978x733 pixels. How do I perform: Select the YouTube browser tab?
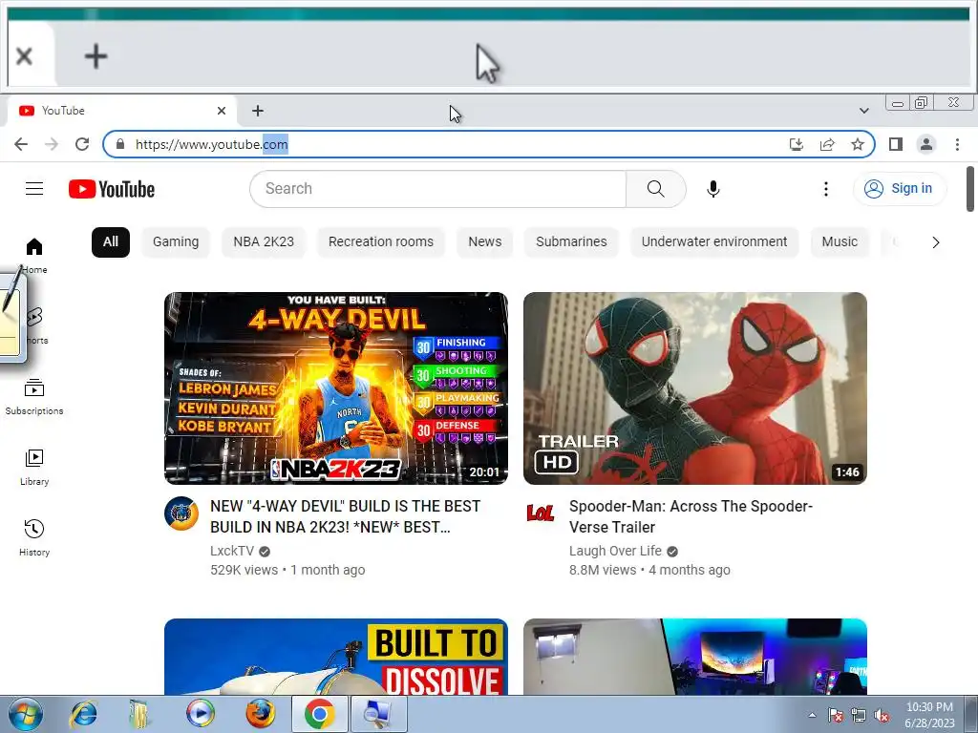121,111
